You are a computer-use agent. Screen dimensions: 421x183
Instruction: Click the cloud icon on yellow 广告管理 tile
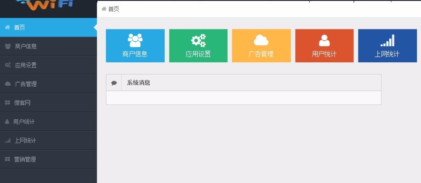click(261, 40)
